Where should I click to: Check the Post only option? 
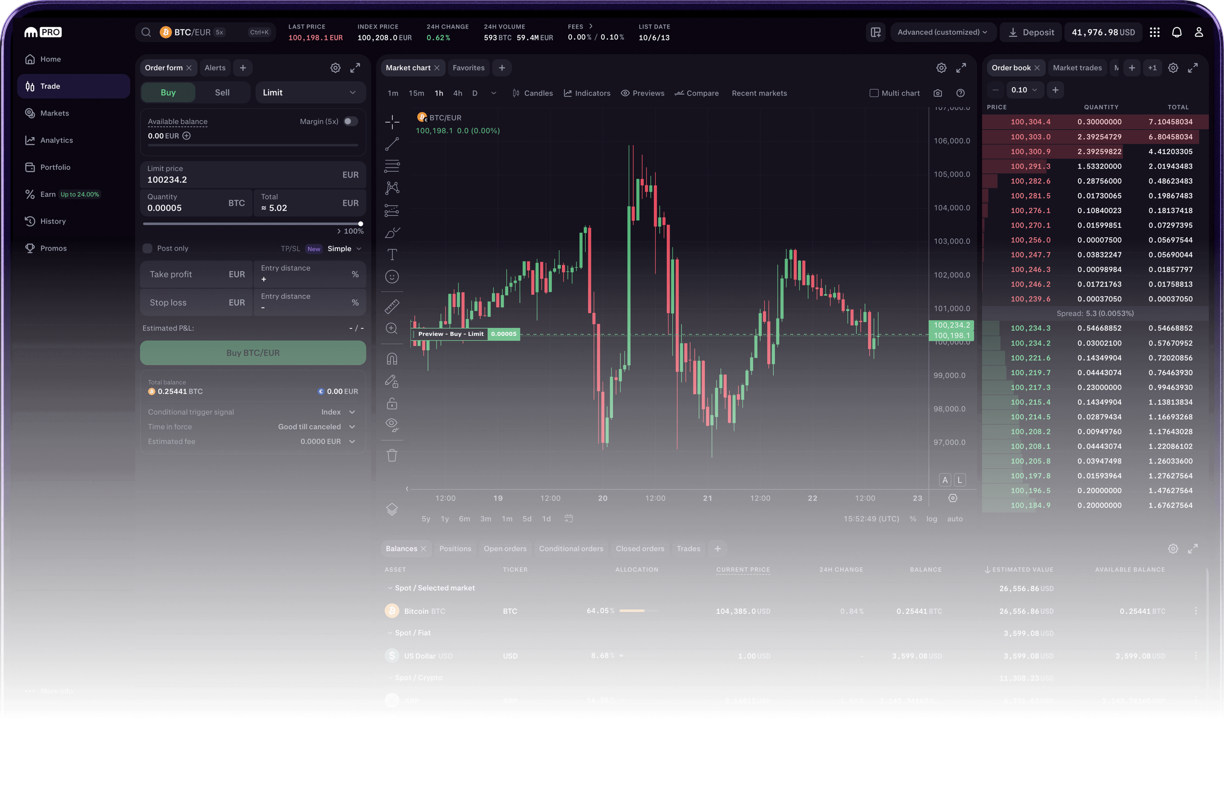pos(147,248)
